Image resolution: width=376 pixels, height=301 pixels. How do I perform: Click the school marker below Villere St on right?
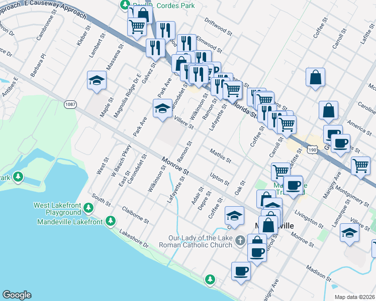pyautogui.click(x=349, y=233)
